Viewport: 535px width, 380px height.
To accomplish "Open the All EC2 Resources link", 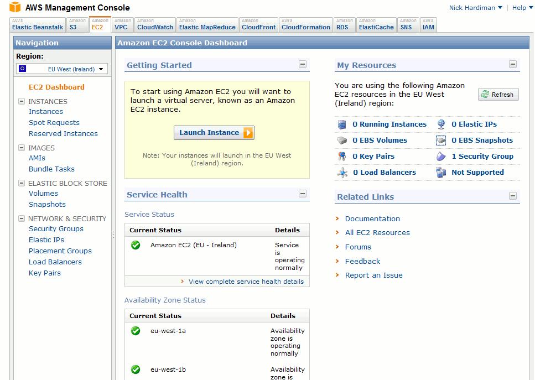I will pos(377,233).
